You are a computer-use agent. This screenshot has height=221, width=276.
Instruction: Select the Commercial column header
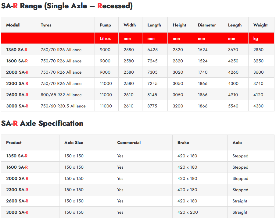coord(129,142)
